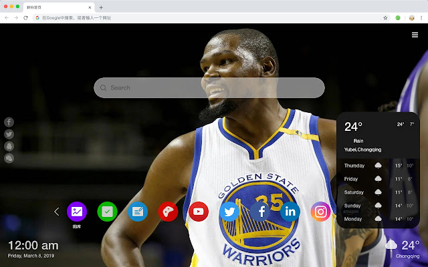Viewport: 428px width, 267px height.
Task: Open the LinkedIn shortcut icon
Action: 290,212
